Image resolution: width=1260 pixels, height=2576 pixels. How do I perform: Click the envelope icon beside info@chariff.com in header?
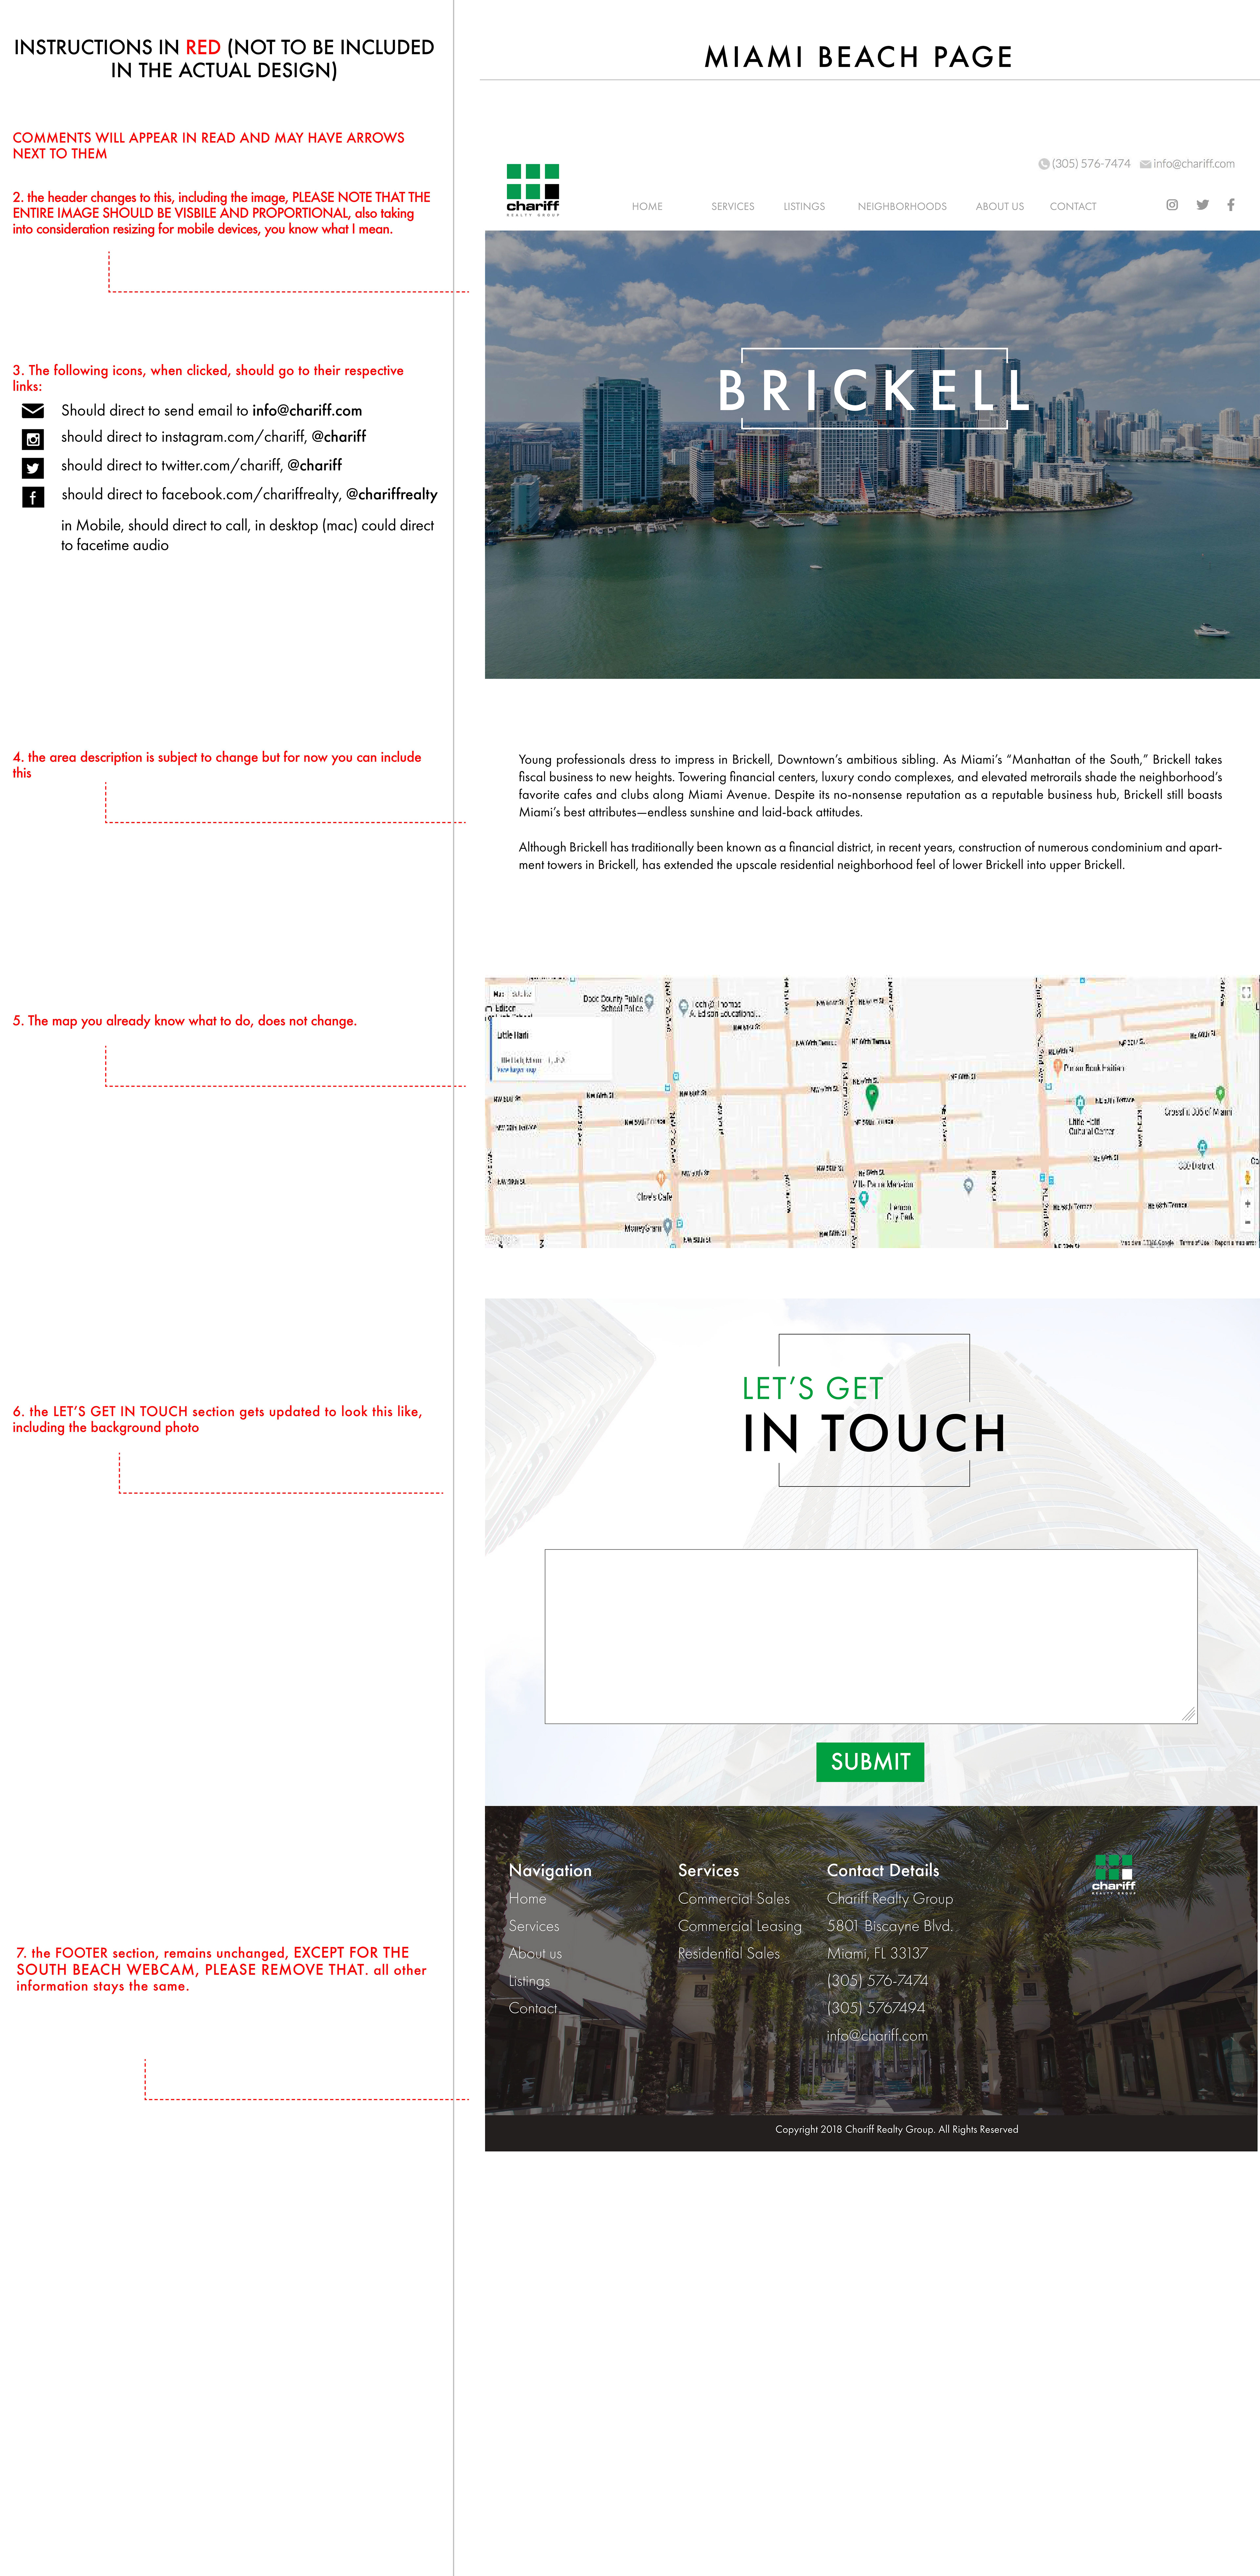tap(1145, 164)
